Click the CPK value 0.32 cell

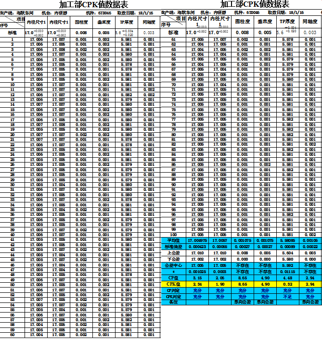[288, 284]
